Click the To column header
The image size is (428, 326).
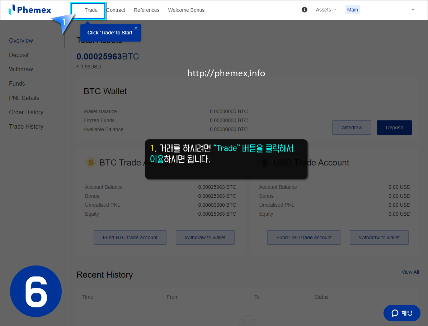point(257,297)
